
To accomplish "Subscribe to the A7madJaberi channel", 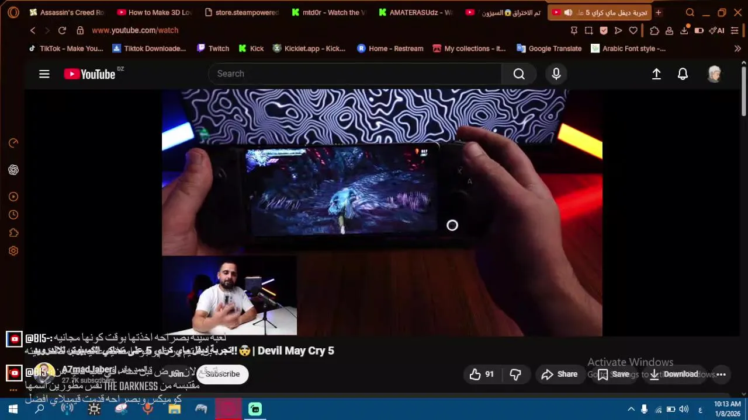I will pyautogui.click(x=223, y=374).
